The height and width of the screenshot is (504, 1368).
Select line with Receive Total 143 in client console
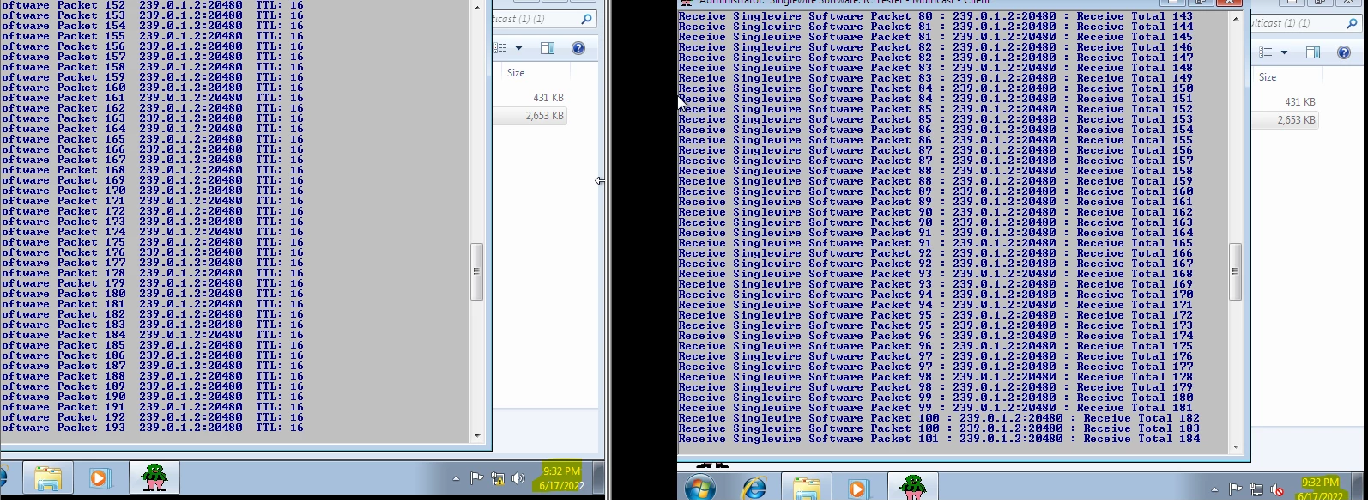click(936, 16)
